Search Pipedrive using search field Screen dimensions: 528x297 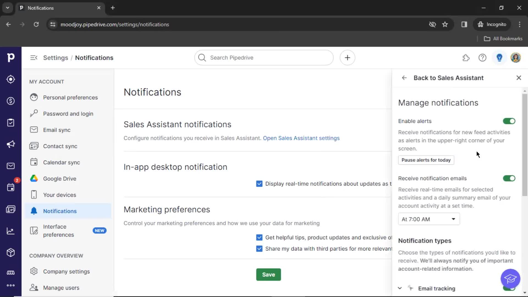click(x=264, y=58)
